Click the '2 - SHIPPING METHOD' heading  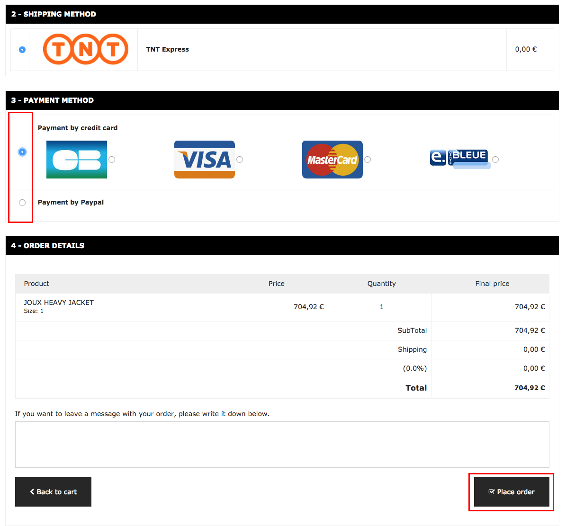tap(54, 14)
